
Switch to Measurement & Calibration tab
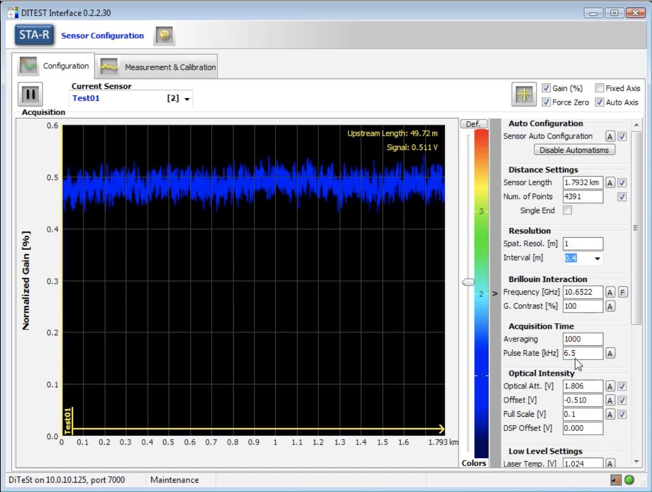[158, 67]
